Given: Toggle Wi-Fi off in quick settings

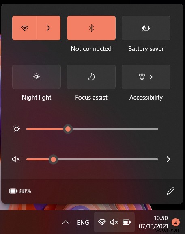Looking at the screenshot, I should click(24, 28).
